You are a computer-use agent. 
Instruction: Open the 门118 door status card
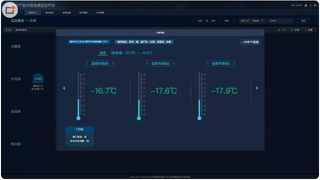pos(80,136)
